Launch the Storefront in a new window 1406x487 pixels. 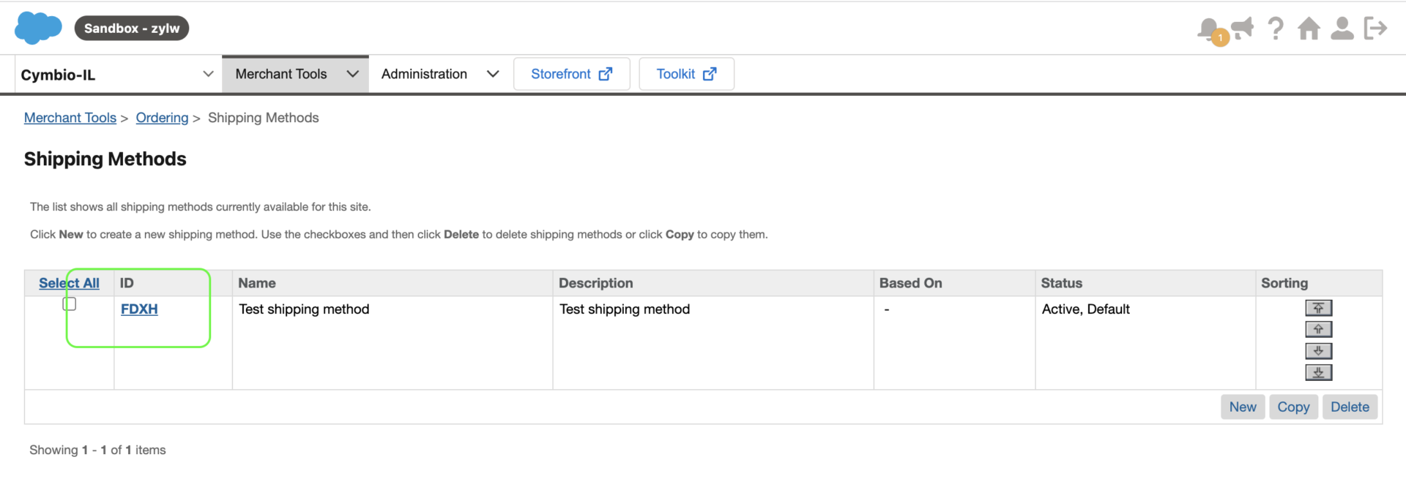[571, 73]
